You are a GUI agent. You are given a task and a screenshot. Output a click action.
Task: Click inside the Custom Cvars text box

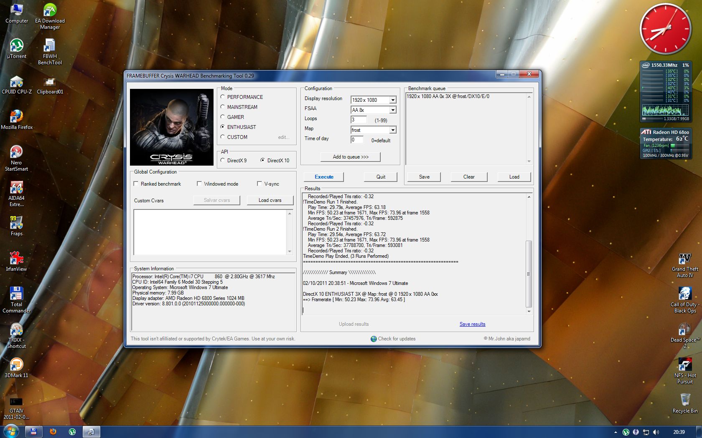pyautogui.click(x=210, y=232)
